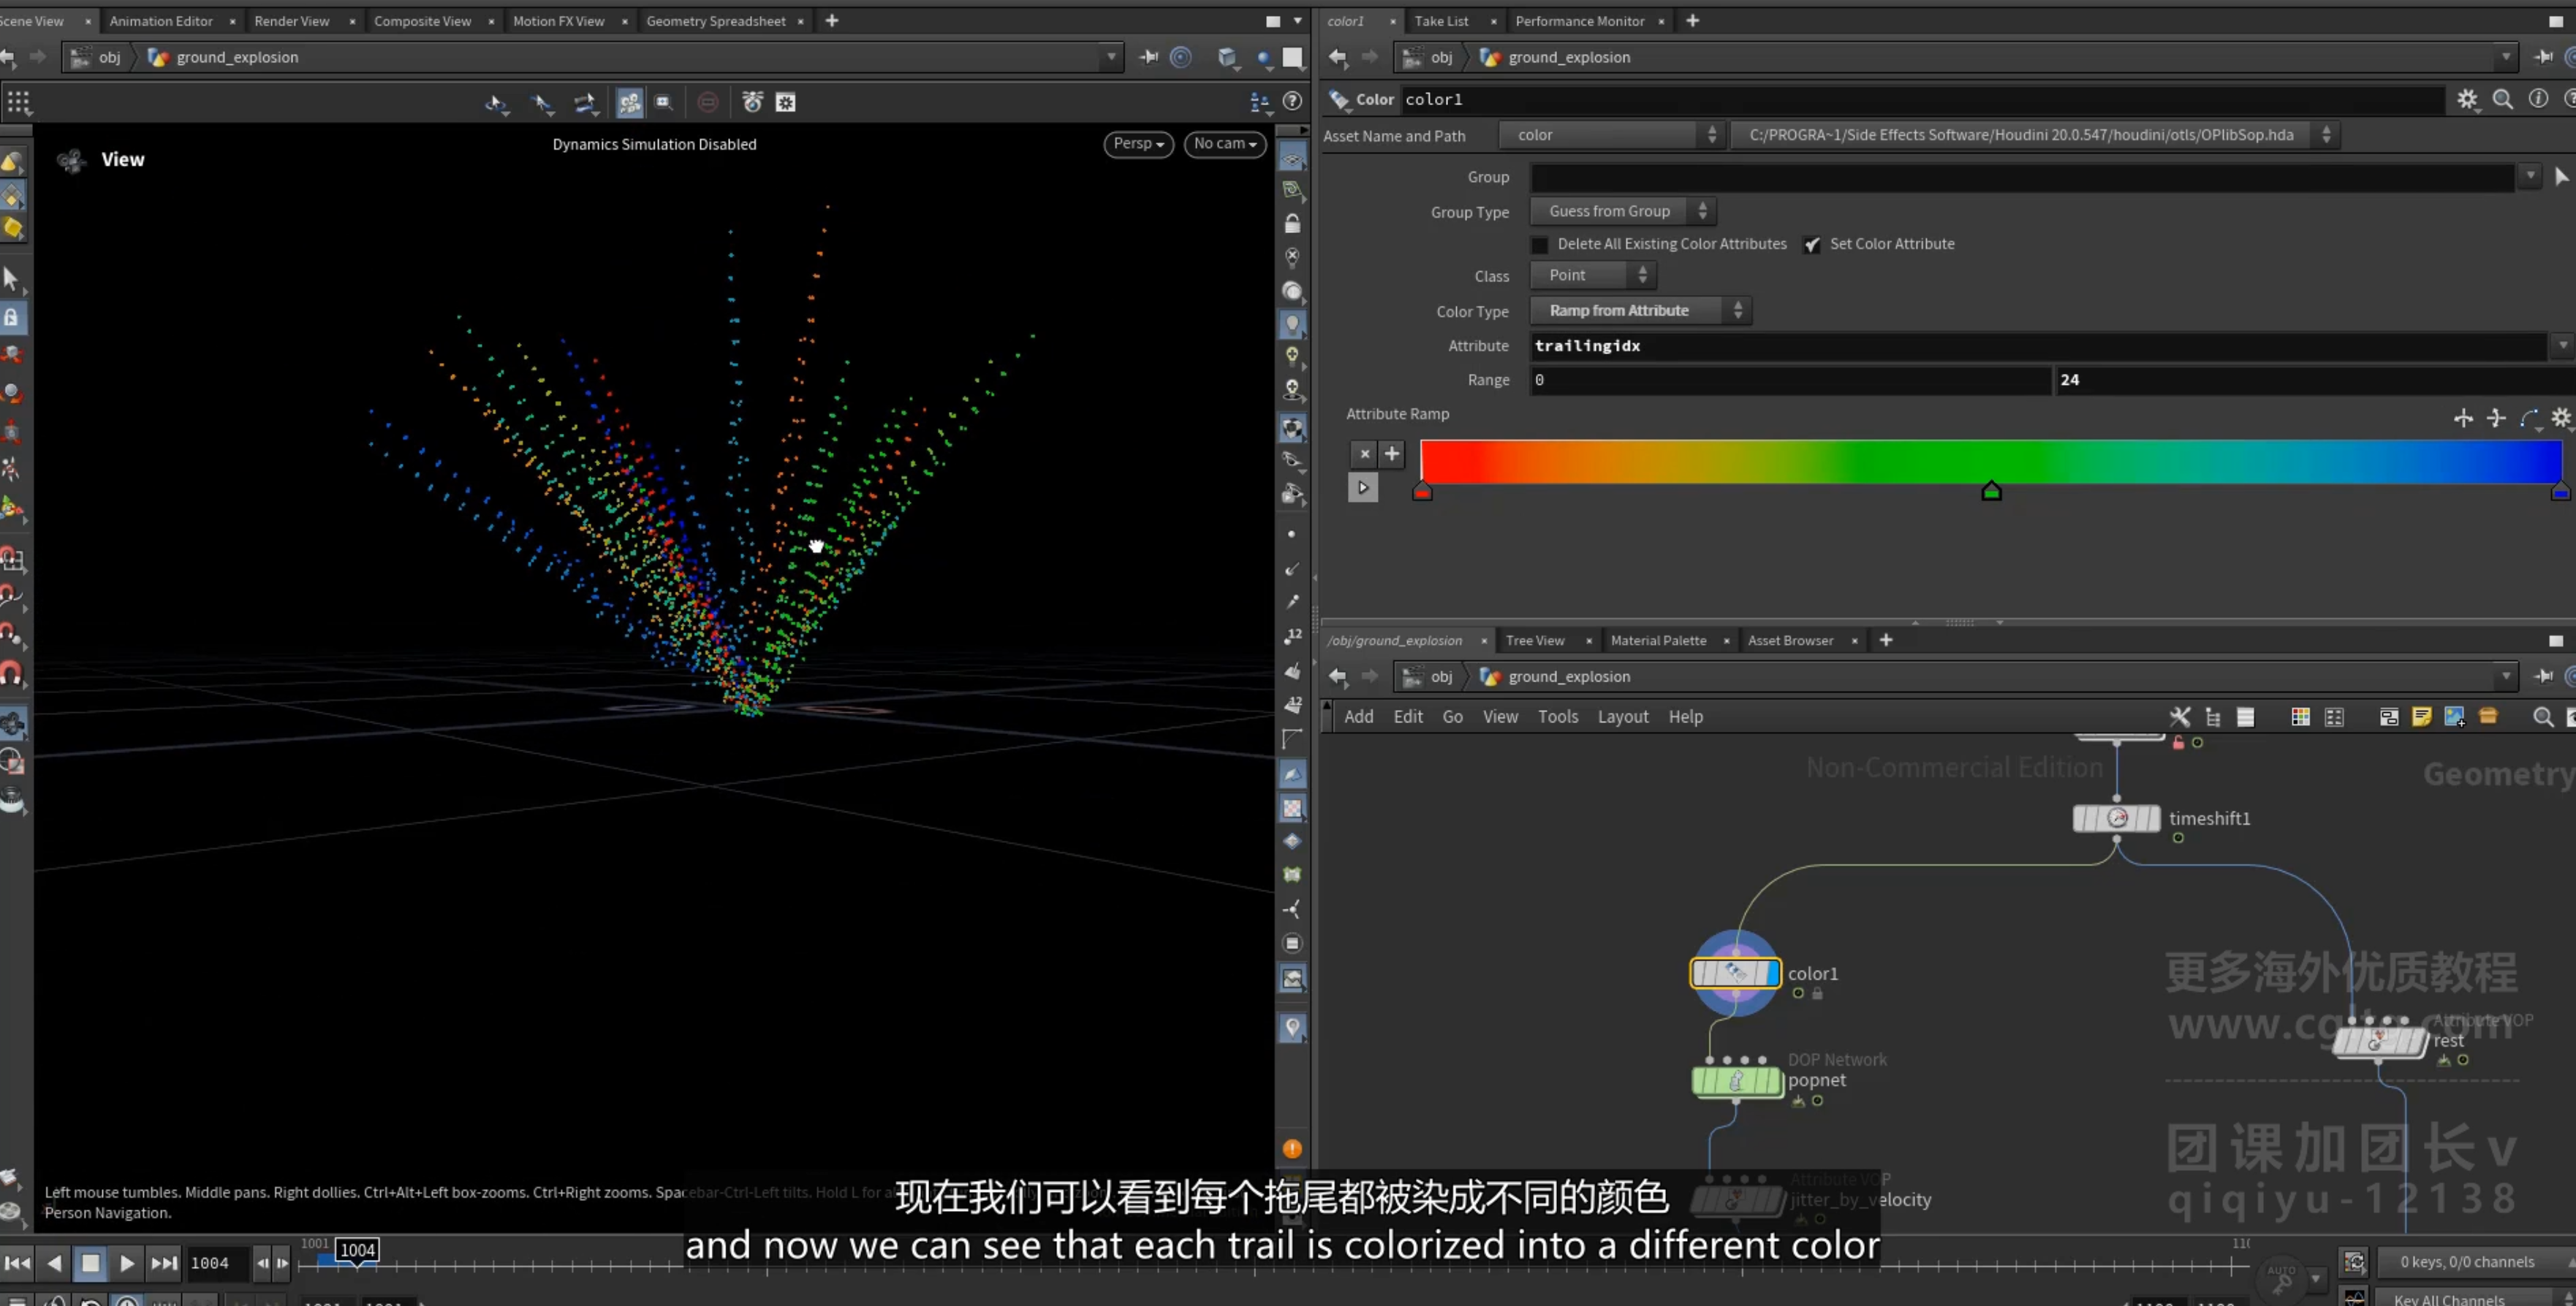Switch to the Material Palette tab
This screenshot has height=1306, width=2576.
[1658, 641]
